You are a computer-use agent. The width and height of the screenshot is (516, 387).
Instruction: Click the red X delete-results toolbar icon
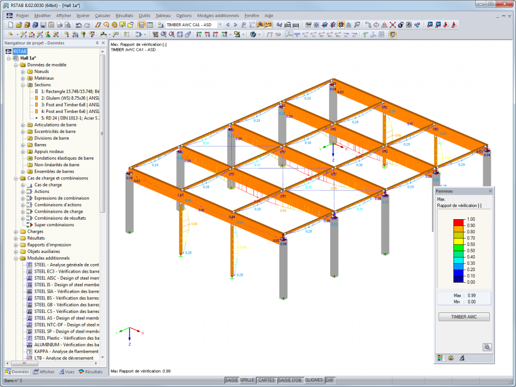(392, 25)
